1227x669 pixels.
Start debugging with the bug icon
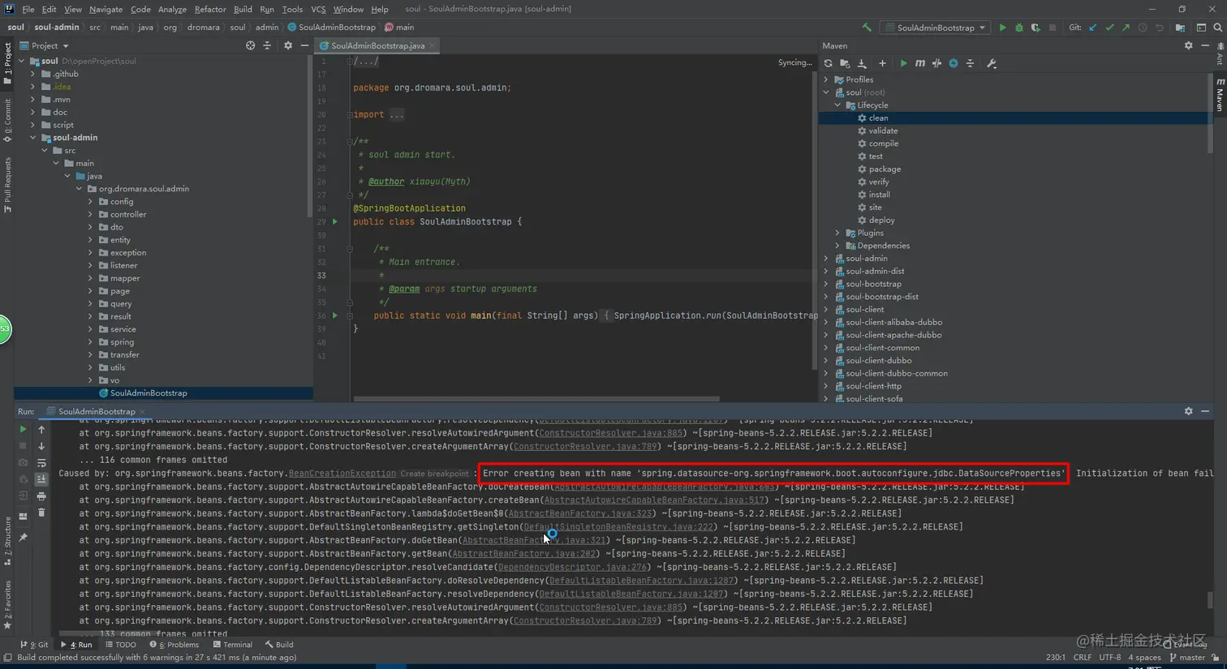tap(1019, 28)
